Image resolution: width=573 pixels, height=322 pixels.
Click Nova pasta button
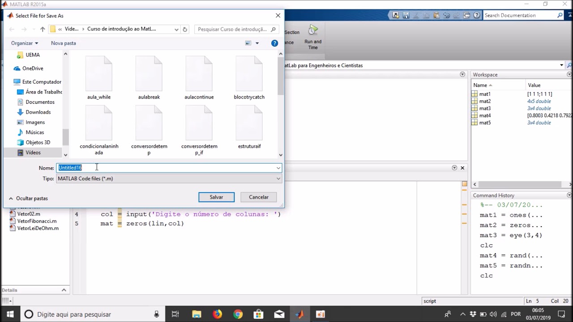click(64, 43)
